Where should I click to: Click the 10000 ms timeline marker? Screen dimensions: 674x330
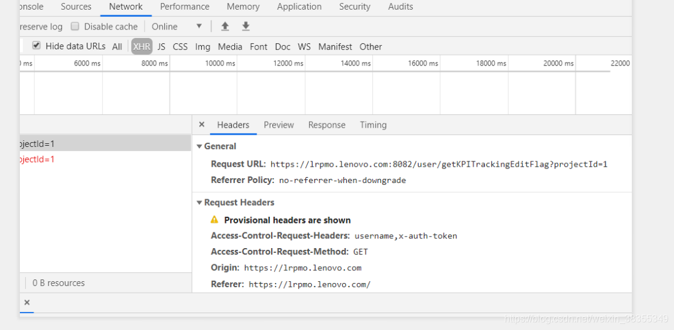220,64
